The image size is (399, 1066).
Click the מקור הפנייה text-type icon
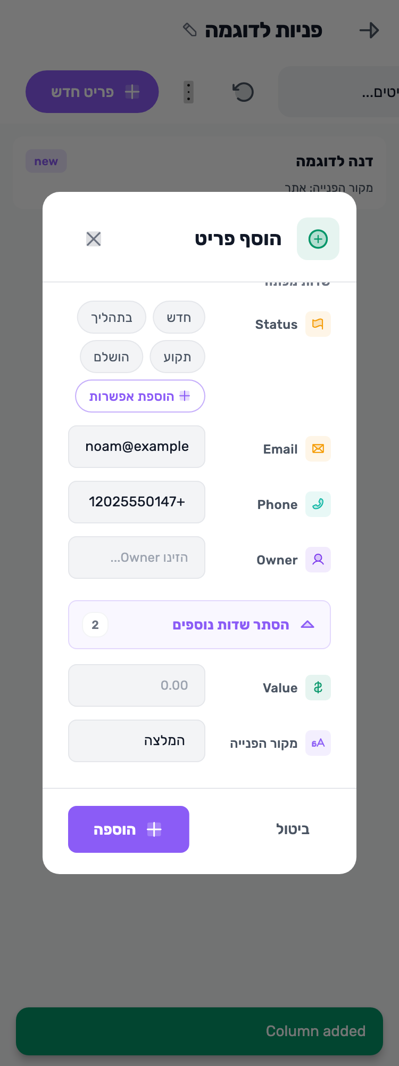pyautogui.click(x=318, y=743)
